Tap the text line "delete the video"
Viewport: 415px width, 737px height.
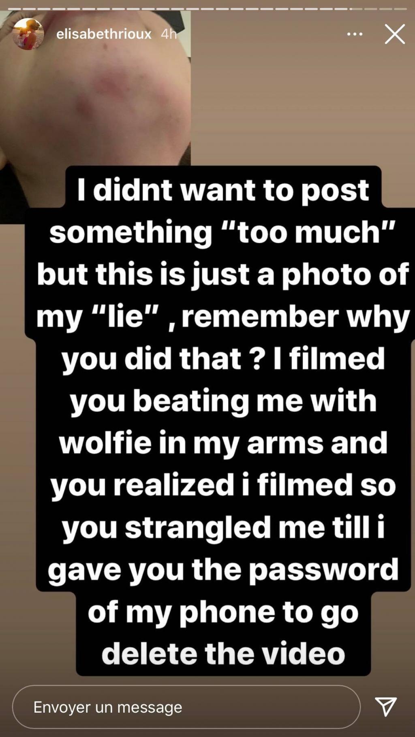click(223, 654)
